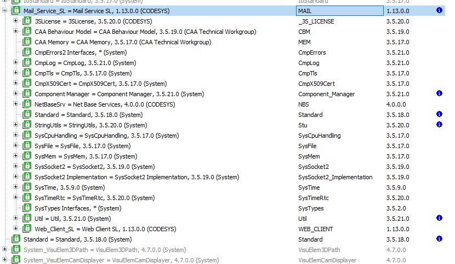Click the info icon in Component Manager row
The image size is (455, 264).
tap(439, 94)
